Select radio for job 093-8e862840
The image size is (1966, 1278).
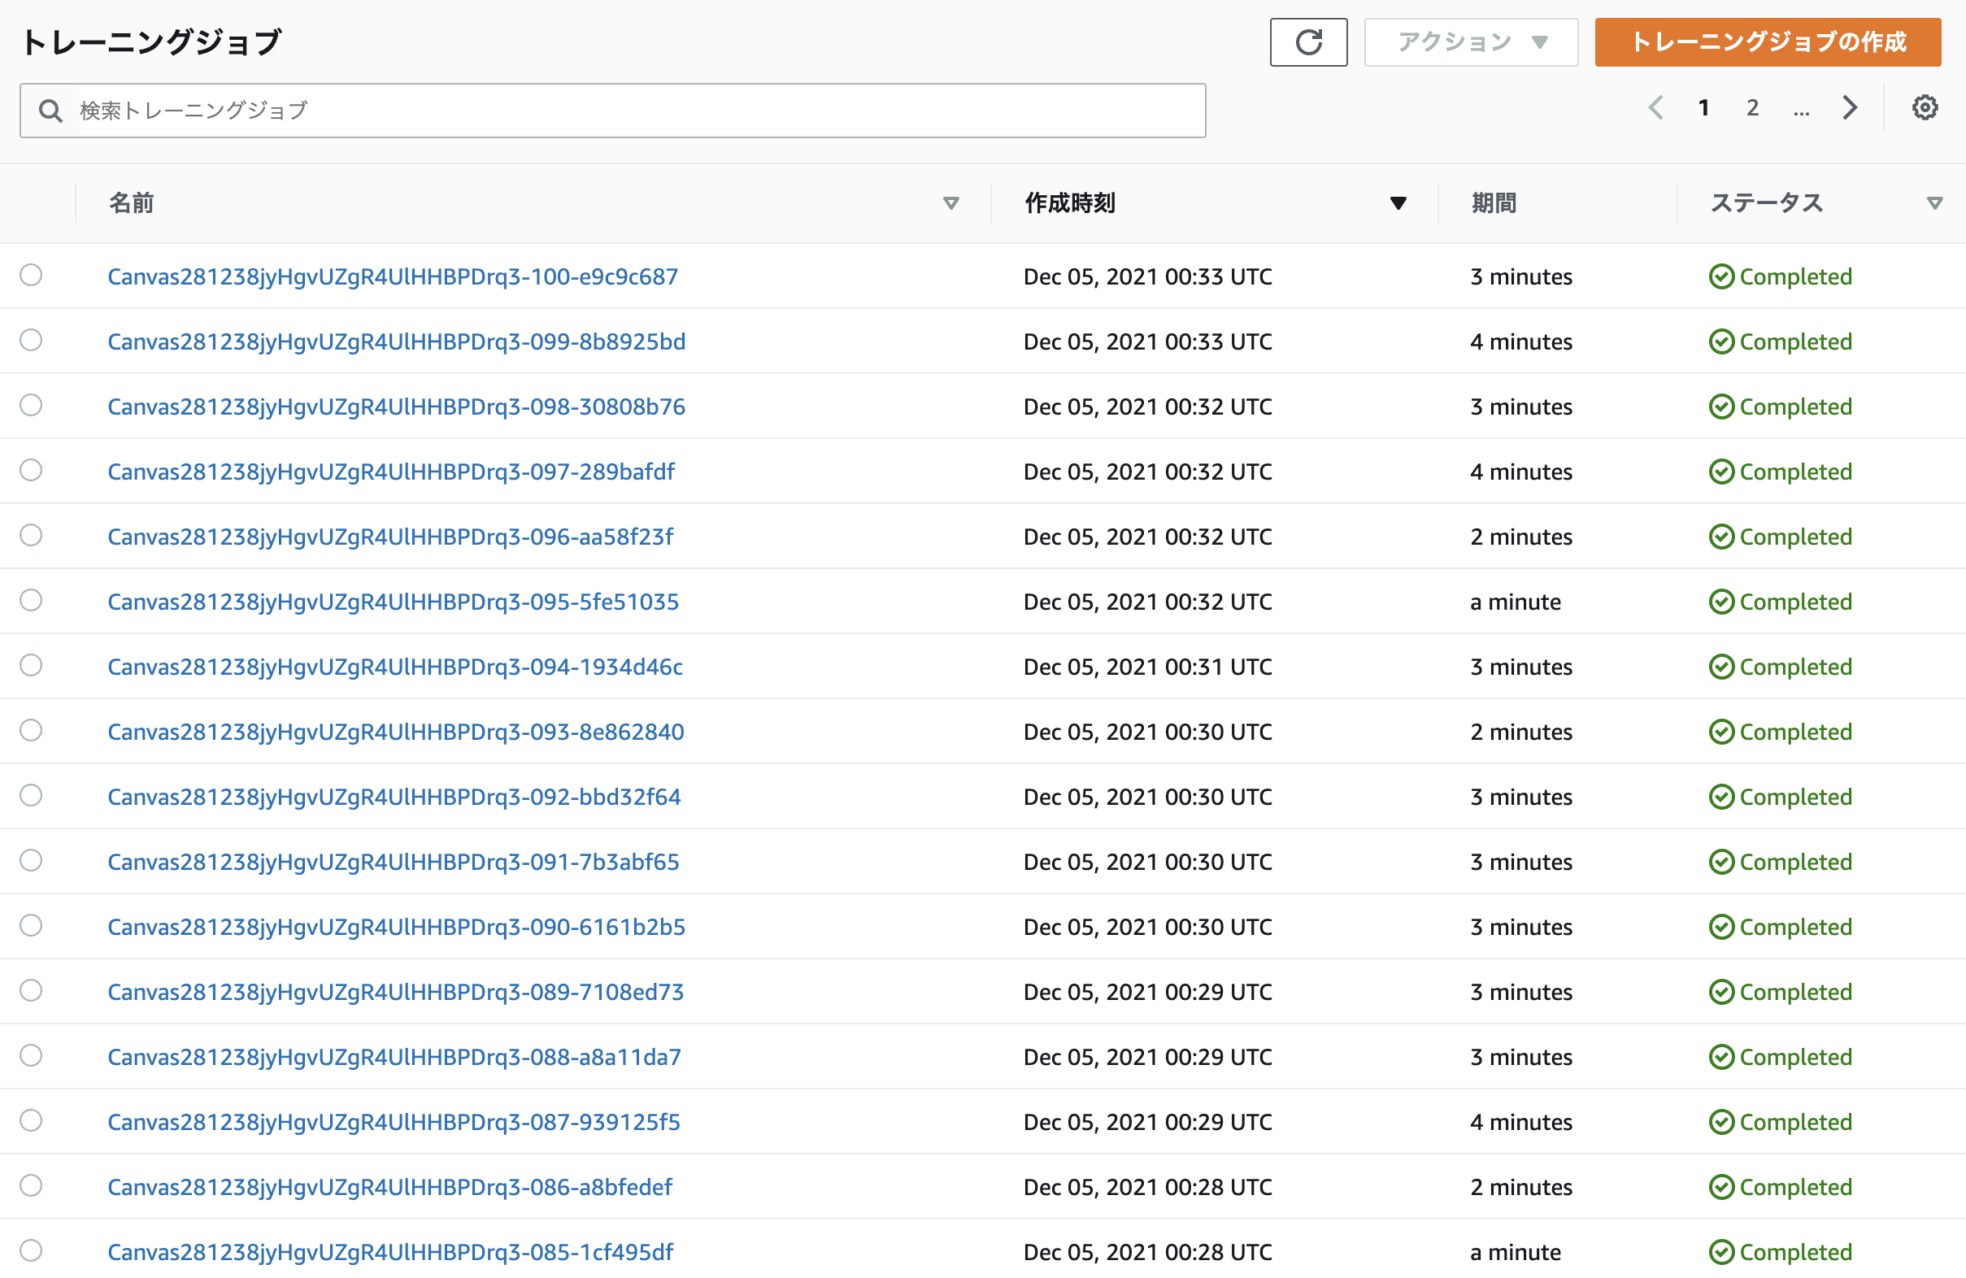(32, 730)
